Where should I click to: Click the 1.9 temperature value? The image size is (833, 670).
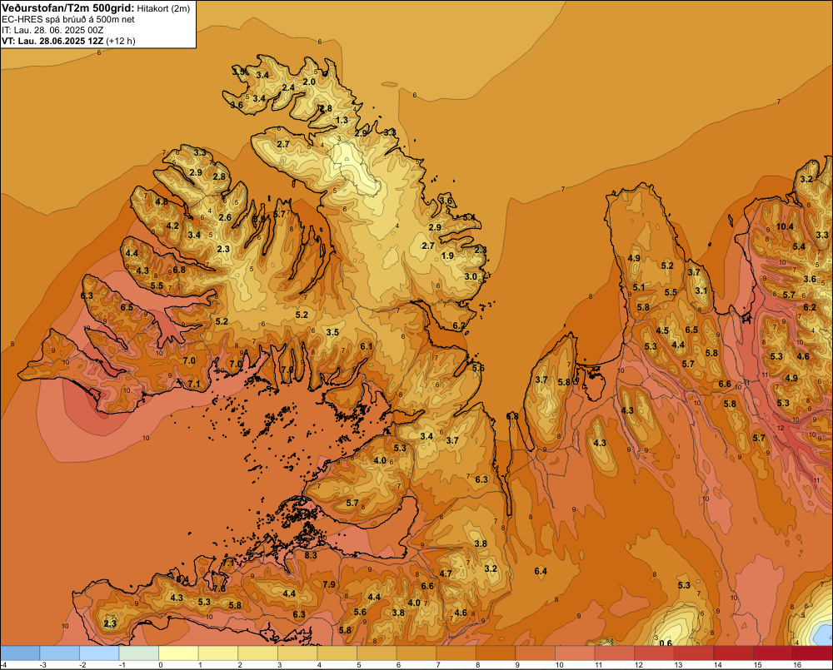[x=448, y=256]
